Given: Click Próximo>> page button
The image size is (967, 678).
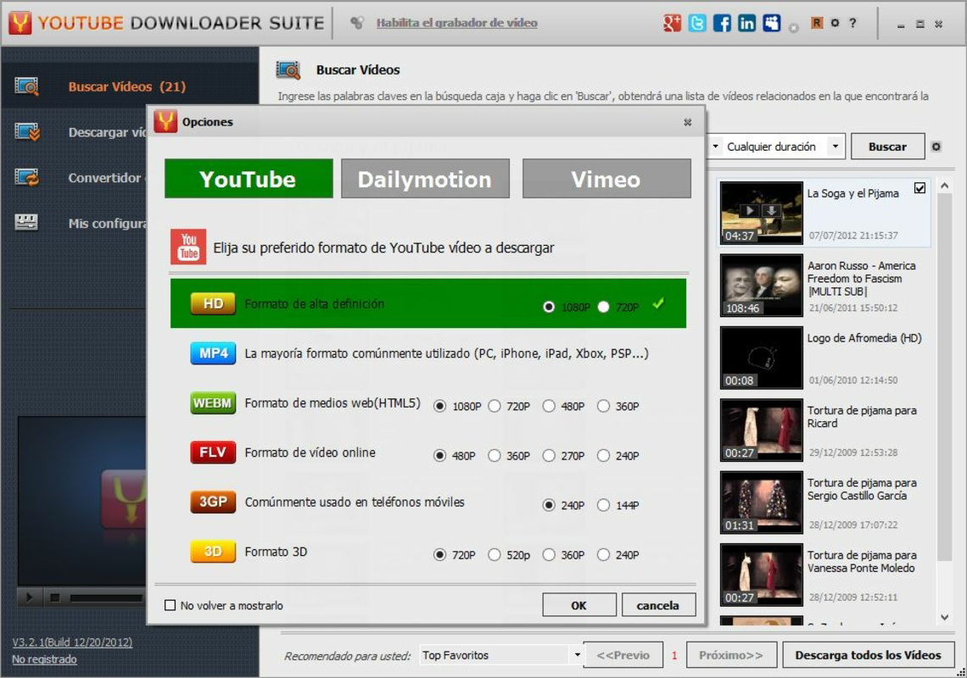Looking at the screenshot, I should tap(731, 655).
